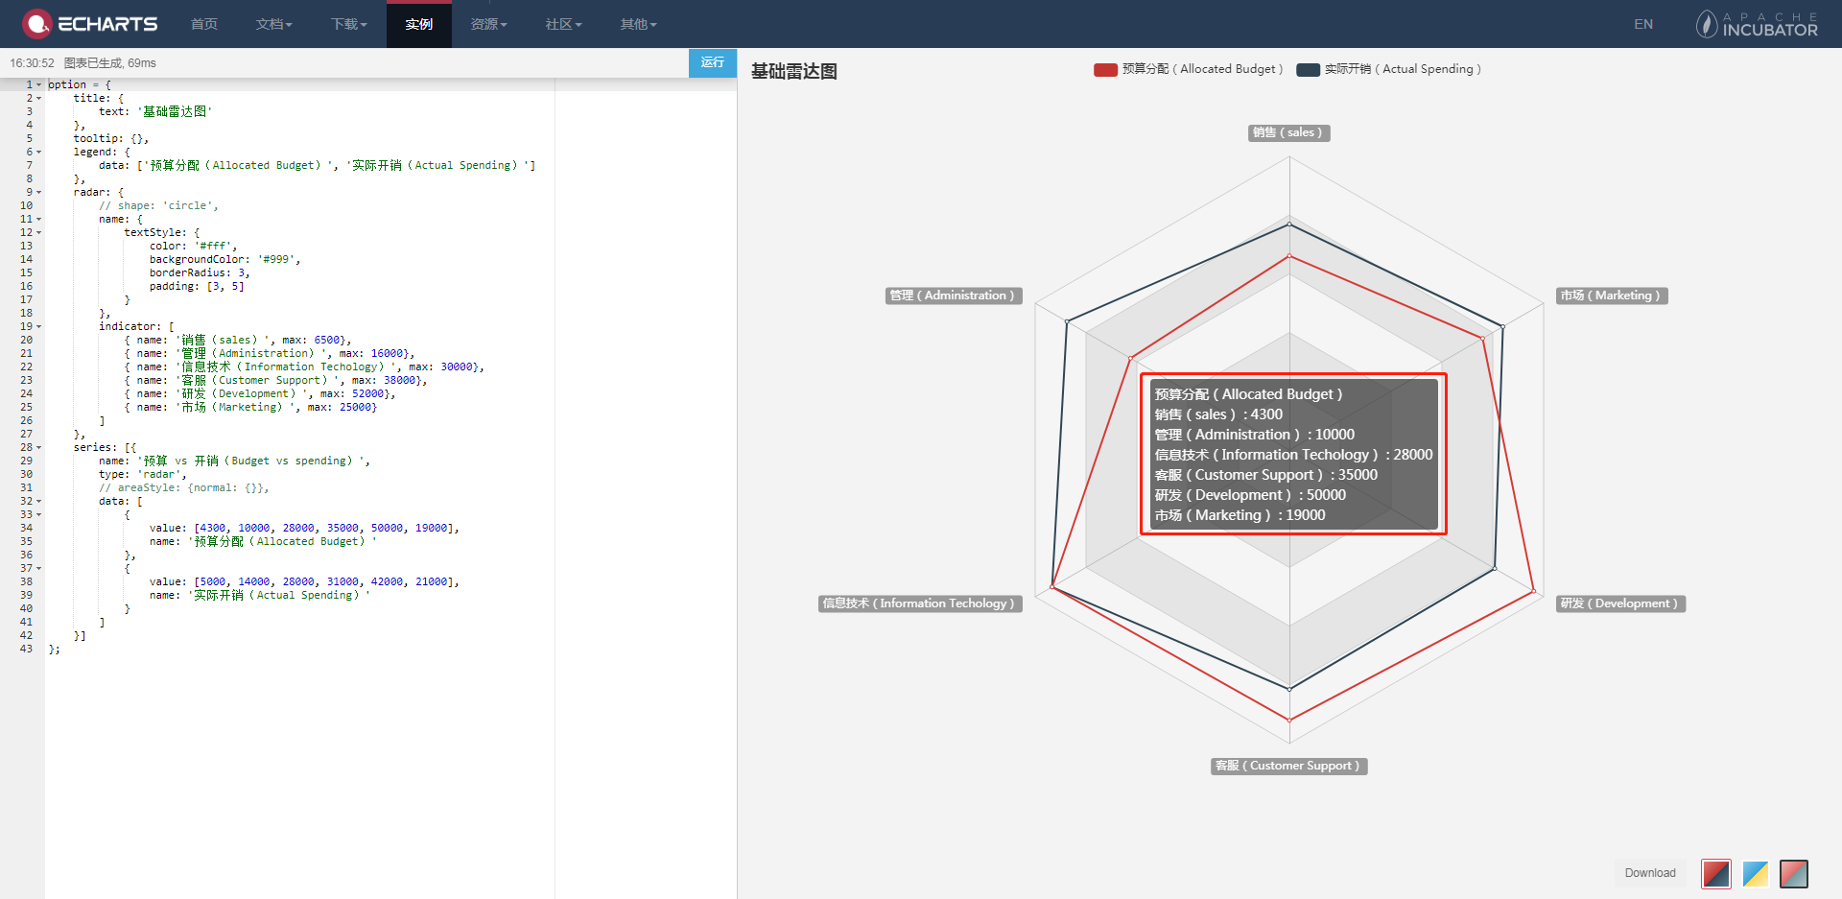Click the 运行 button to rerun the chart
This screenshot has height=899, width=1842.
coord(712,62)
